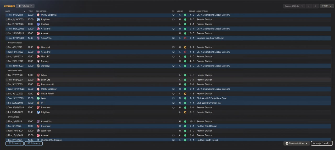Click the Liverpool club badge icon

click(38, 47)
